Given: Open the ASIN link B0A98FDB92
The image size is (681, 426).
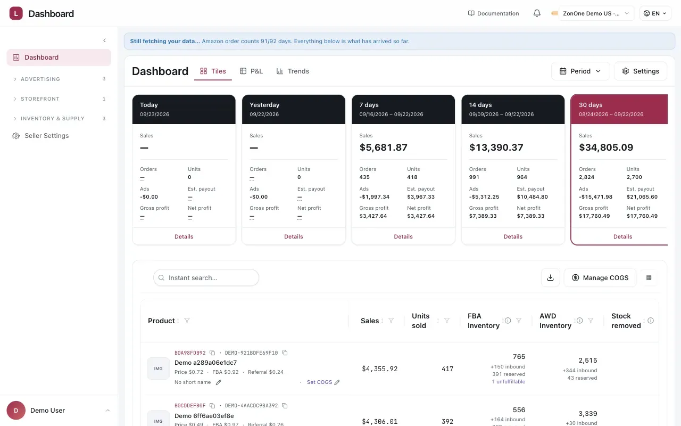Looking at the screenshot, I should click(x=190, y=353).
